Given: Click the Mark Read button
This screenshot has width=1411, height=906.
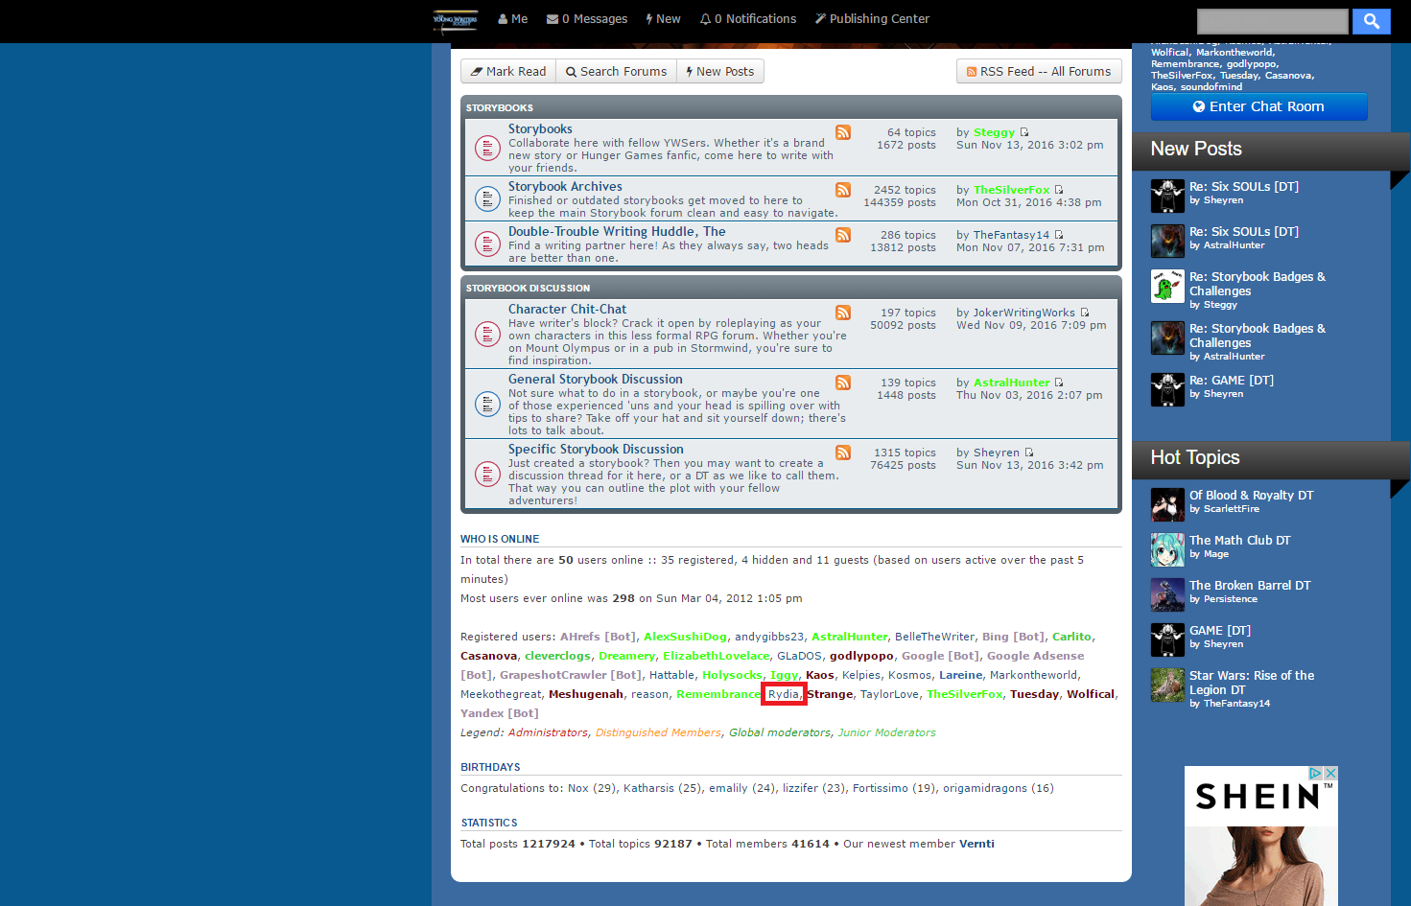Looking at the screenshot, I should click(x=508, y=72).
